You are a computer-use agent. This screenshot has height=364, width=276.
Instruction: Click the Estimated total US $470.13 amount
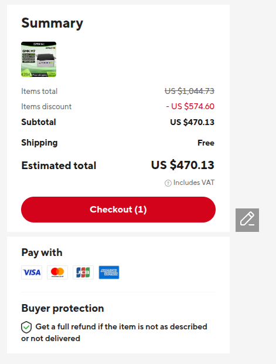point(183,165)
